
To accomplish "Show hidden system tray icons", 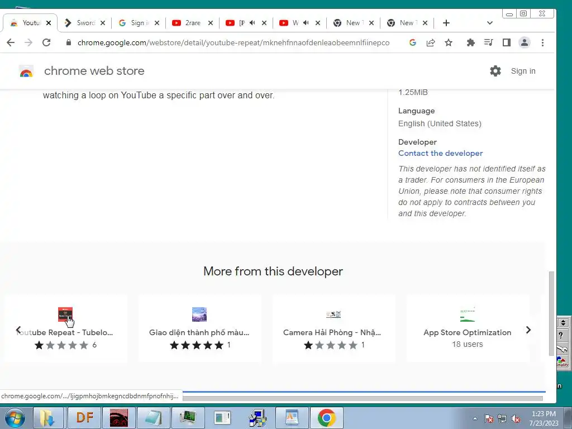I will (475, 418).
